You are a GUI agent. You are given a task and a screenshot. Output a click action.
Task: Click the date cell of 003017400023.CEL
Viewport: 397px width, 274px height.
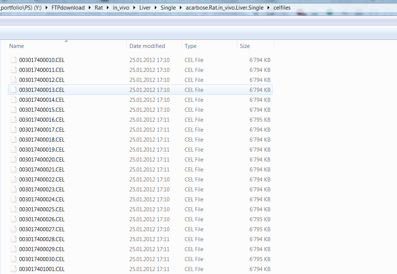[x=149, y=190]
